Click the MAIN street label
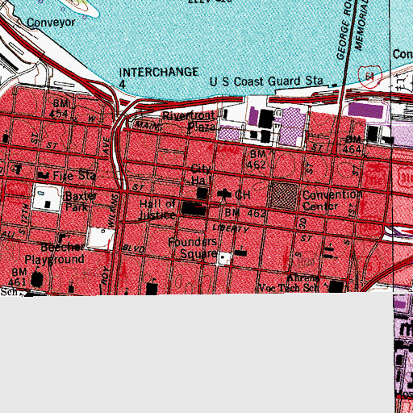The height and width of the screenshot is (413, 413). (147, 125)
